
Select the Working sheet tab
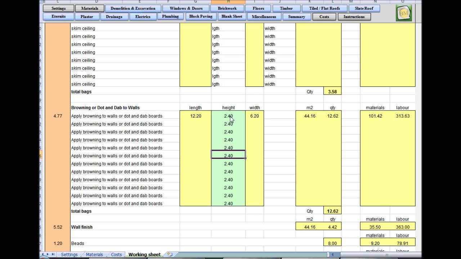pos(144,254)
